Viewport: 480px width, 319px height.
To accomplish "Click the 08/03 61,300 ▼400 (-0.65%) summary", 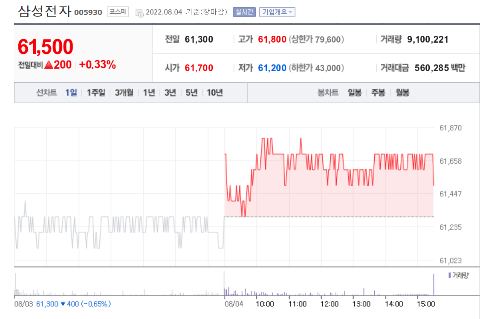I will coord(62,304).
